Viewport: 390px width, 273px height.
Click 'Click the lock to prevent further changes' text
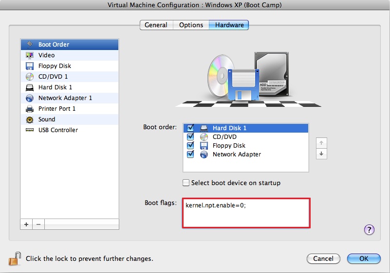90,258
